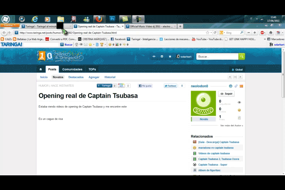
Task: Close the 'Opening real de Captain Tsubasa' tab
Action: 123,27
